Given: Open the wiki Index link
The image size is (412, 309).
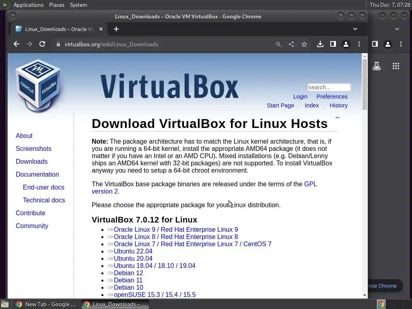Looking at the screenshot, I should pos(312,106).
